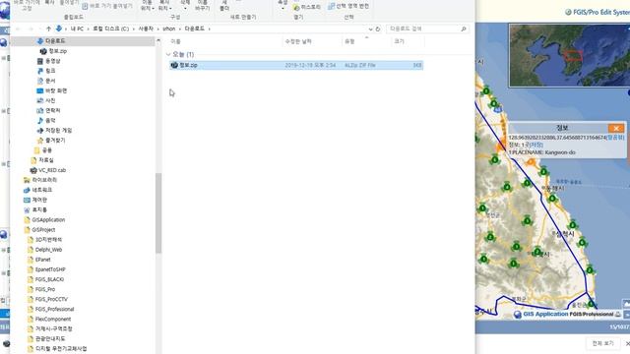Go up one folder level arrow
The width and height of the screenshot is (630, 354).
click(x=48, y=29)
